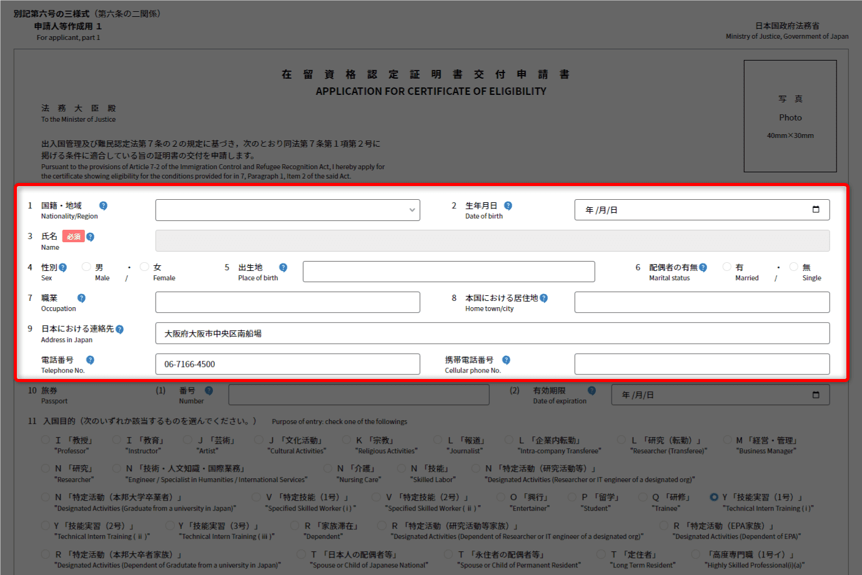
Task: Select Student purpose of entry option
Action: click(x=572, y=498)
